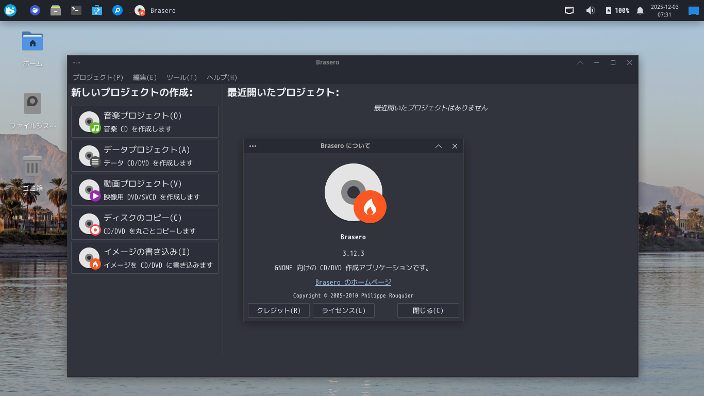Open the search tool in the top panel

point(118,10)
